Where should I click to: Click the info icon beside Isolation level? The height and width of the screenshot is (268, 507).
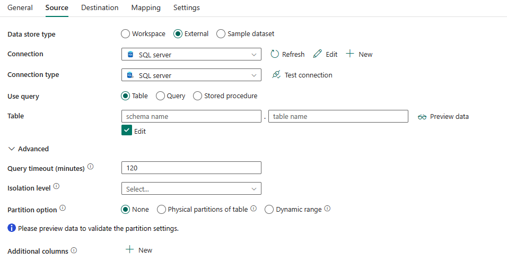(57, 187)
